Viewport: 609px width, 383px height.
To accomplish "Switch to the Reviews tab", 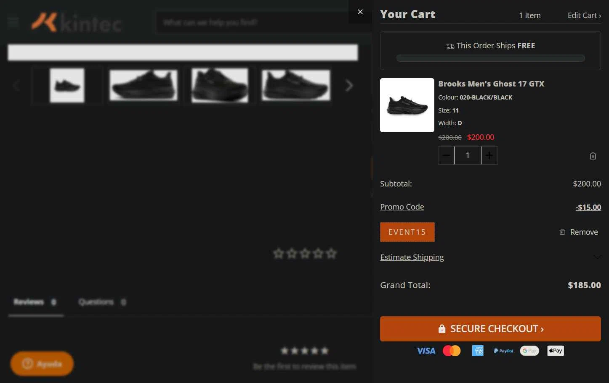I will click(35, 302).
